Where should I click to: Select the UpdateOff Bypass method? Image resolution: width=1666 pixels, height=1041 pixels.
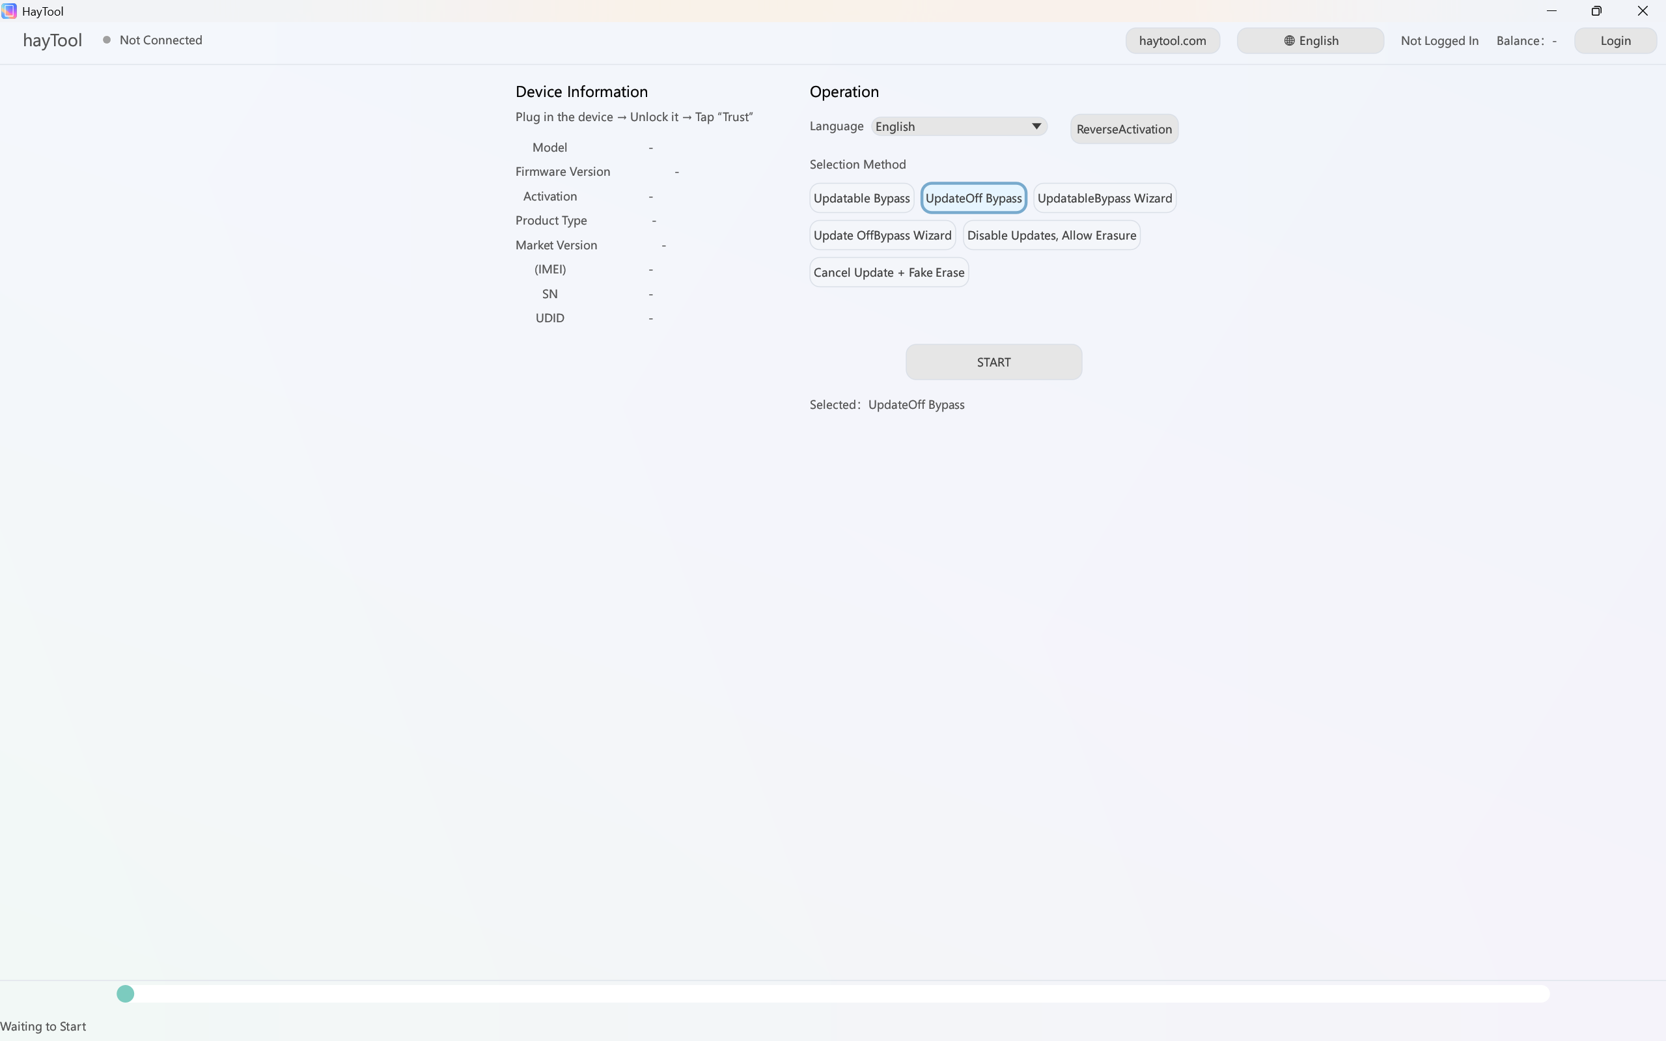point(973,198)
